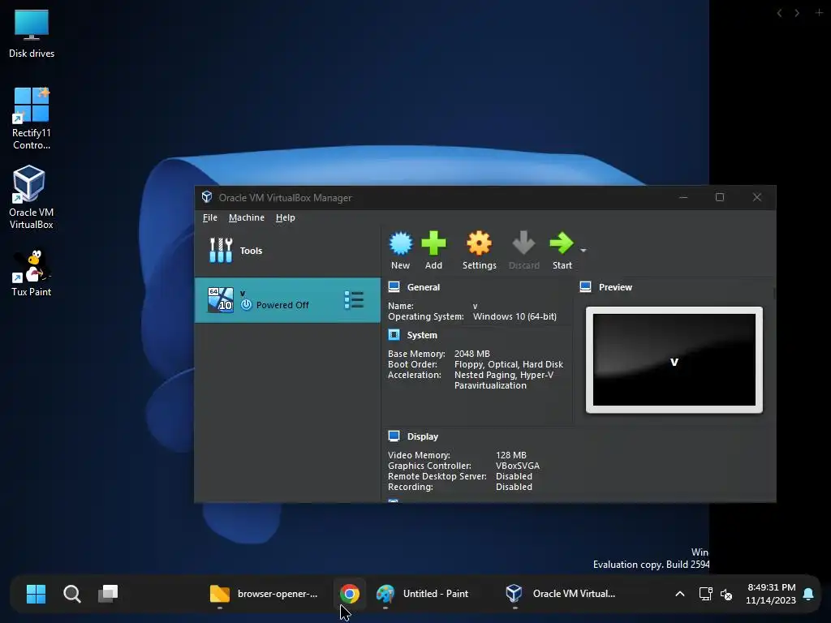Open the Disk drives desktop icon
Image resolution: width=831 pixels, height=623 pixels.
click(32, 33)
